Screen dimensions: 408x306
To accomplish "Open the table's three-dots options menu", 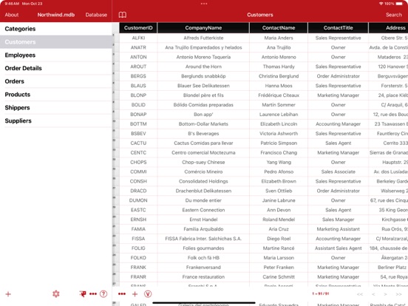I will pyautogui.click(x=122, y=294).
